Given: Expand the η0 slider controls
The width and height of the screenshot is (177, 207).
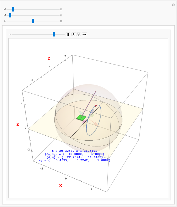Looking at the screenshot, I should [61, 15].
